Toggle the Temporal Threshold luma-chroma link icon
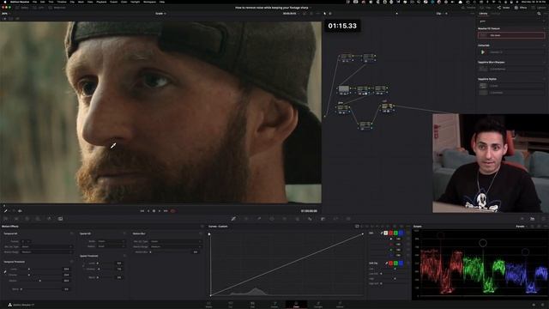The image size is (549, 309). 5,272
